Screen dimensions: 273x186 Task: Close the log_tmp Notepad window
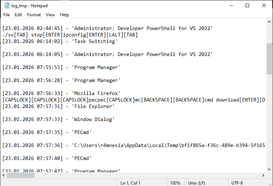pos(264,5)
